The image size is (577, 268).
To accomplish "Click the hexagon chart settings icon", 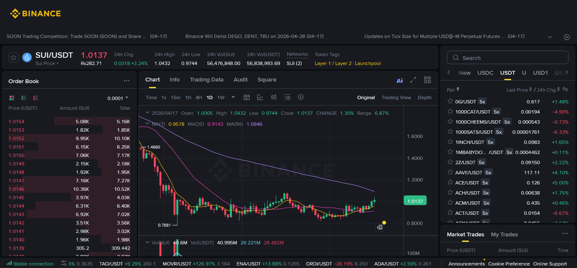I will click(x=301, y=97).
